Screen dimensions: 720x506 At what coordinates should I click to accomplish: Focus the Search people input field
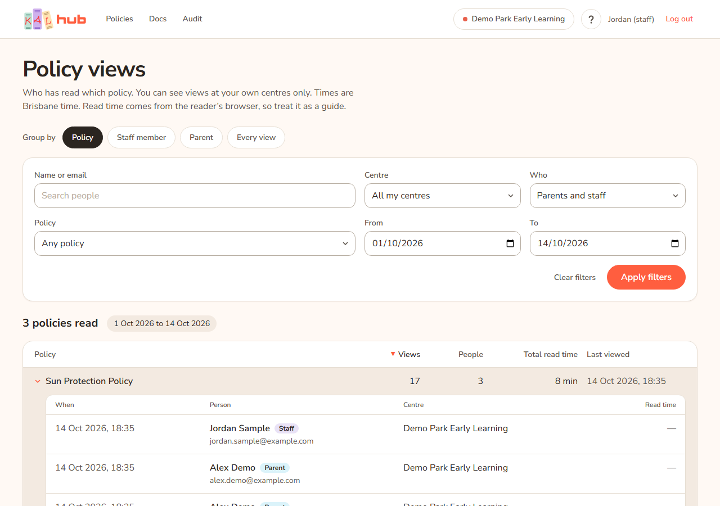point(195,196)
